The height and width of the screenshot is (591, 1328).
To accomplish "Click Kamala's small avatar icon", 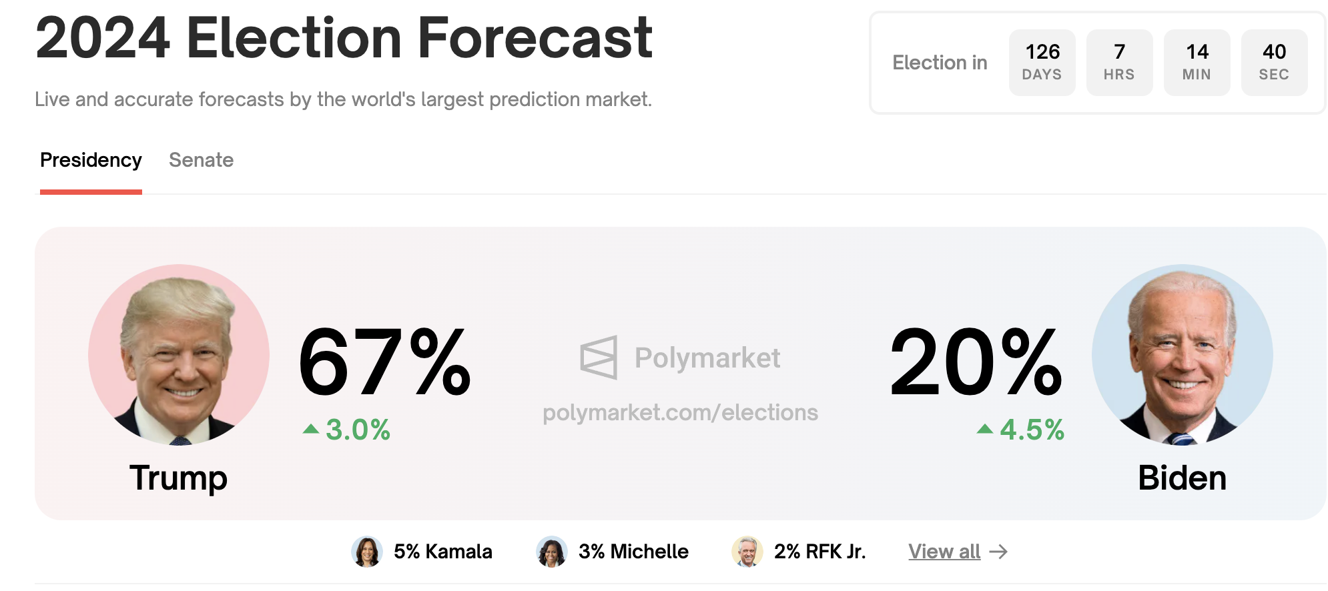I will click(x=367, y=552).
